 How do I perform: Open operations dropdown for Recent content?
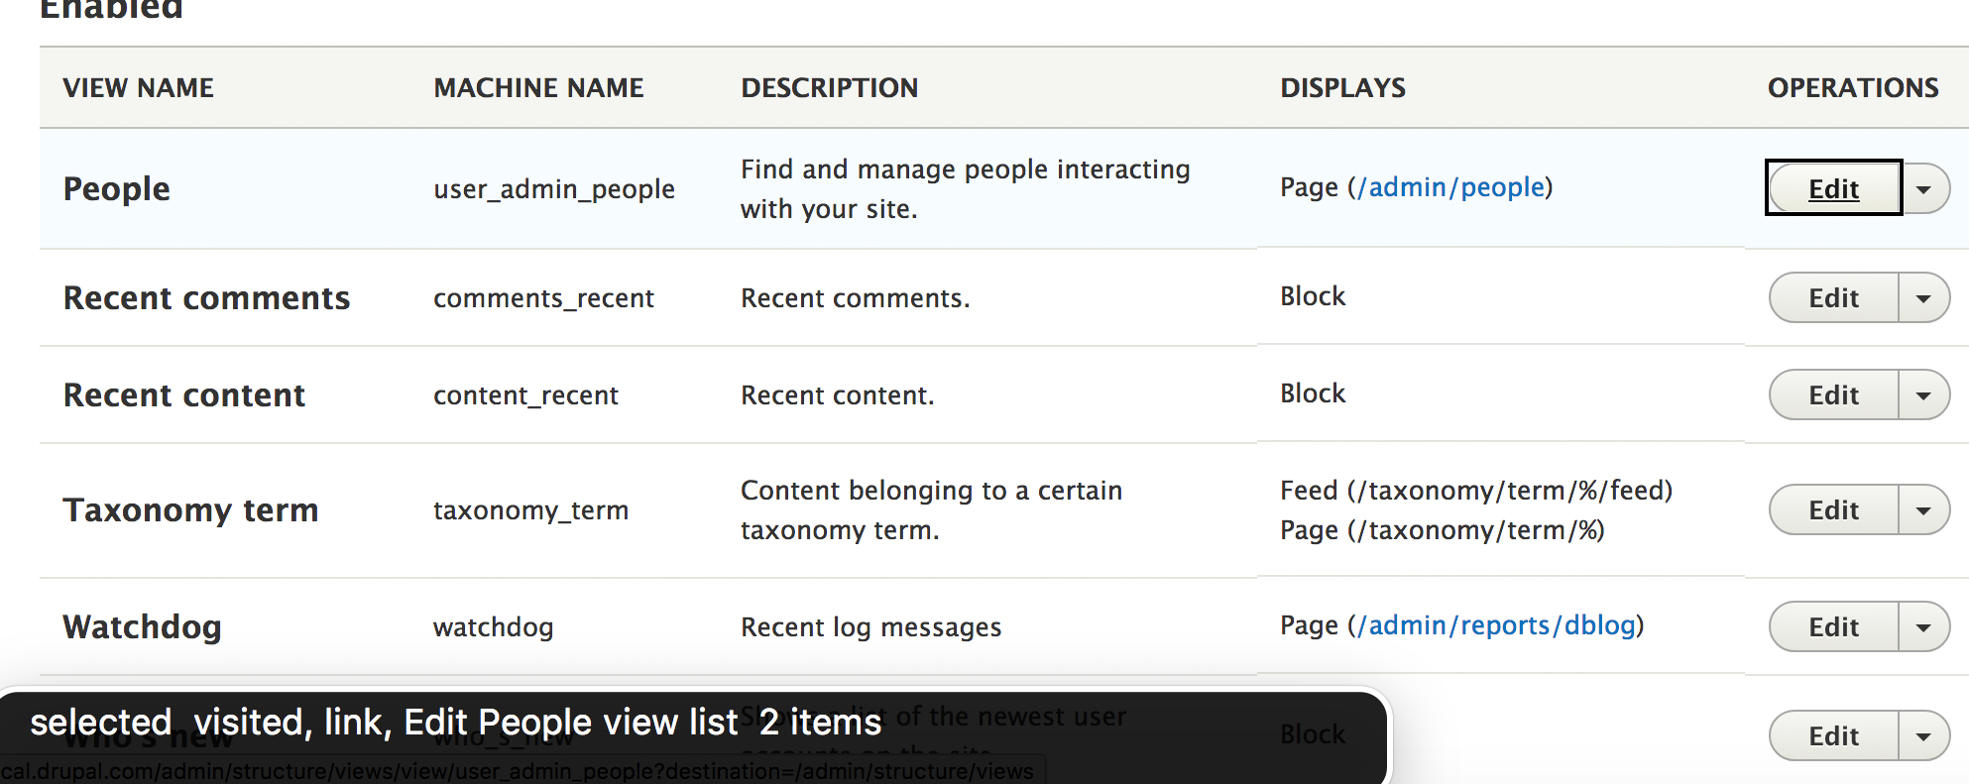[x=1923, y=394]
